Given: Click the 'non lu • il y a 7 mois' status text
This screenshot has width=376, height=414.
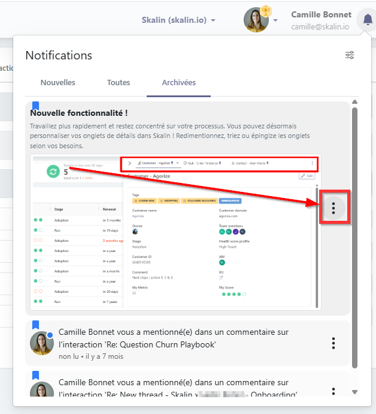Looking at the screenshot, I should coord(91,356).
